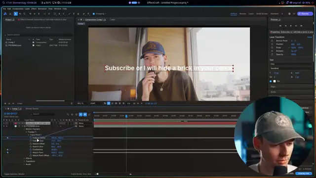Click Toggle Switches / Modes label
The width and height of the screenshot is (316, 178).
pyautogui.click(x=14, y=174)
